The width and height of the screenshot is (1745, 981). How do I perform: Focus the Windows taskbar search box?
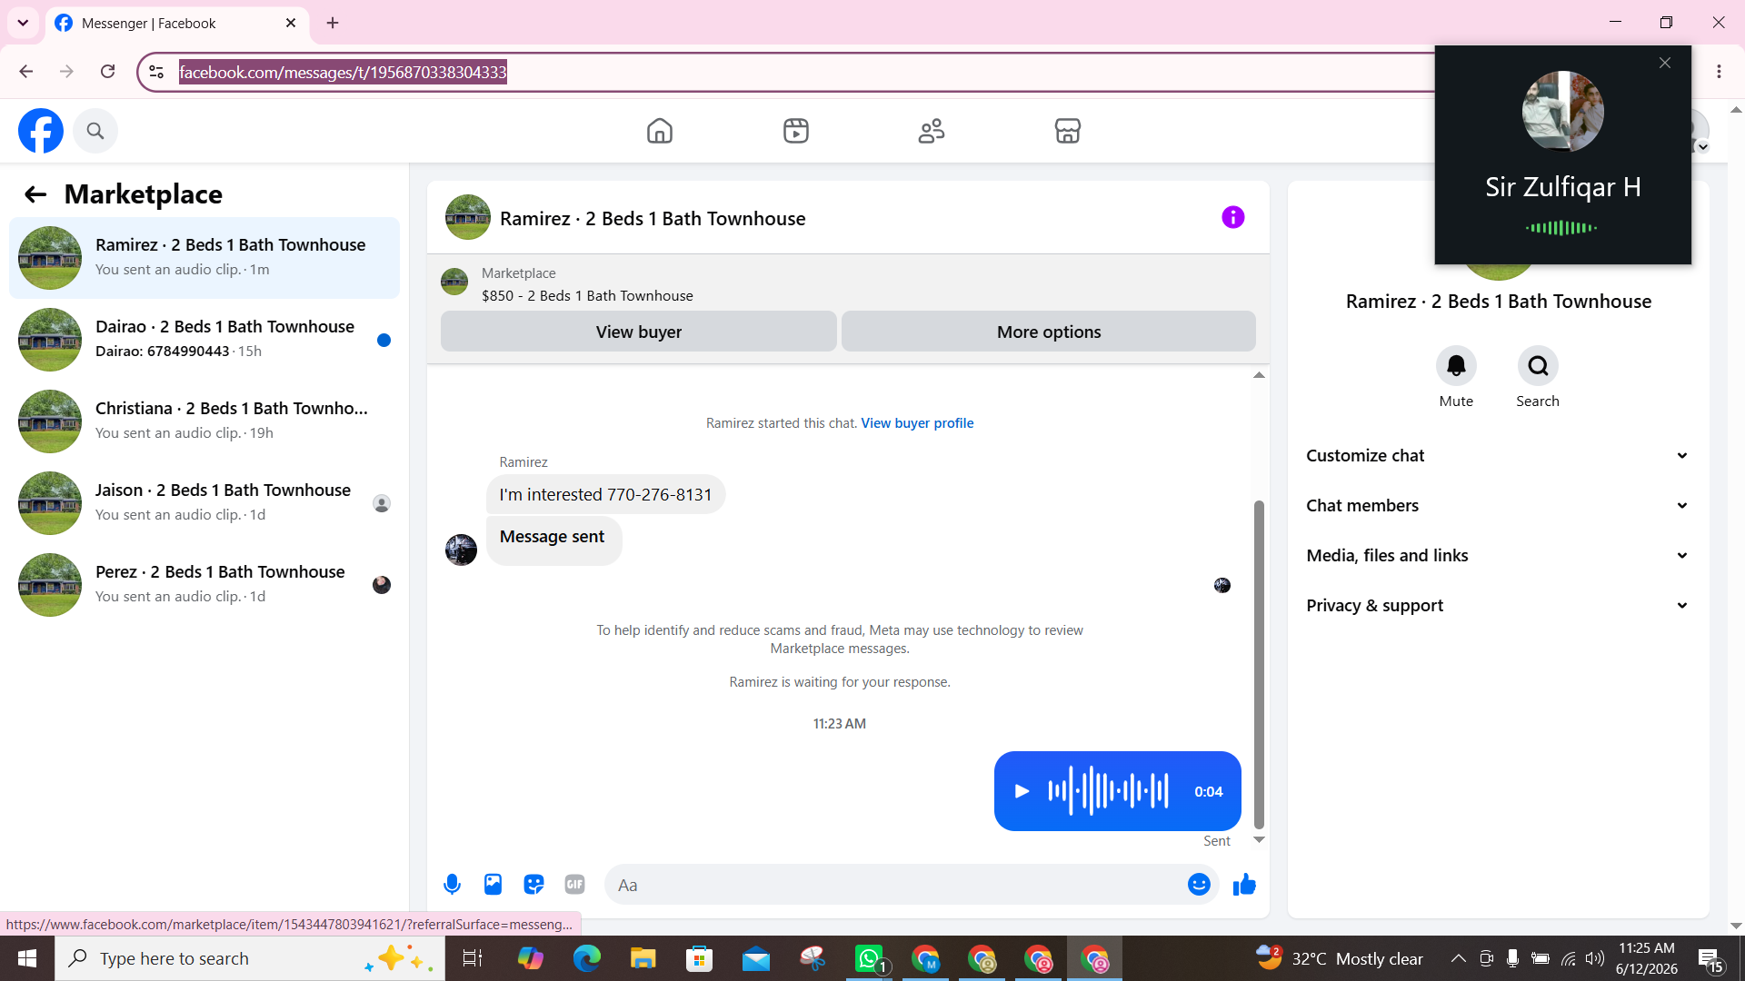[x=250, y=958]
